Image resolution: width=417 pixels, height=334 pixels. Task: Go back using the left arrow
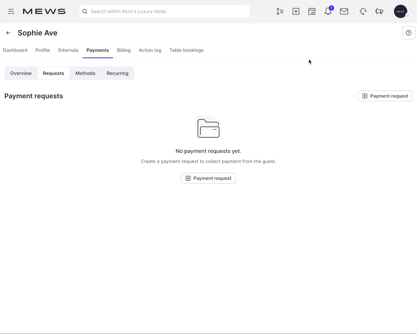[x=8, y=33]
